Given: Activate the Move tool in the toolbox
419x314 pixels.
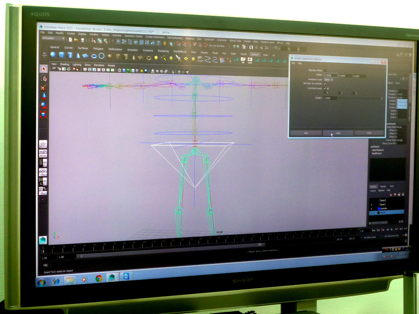Looking at the screenshot, I should coord(44,96).
